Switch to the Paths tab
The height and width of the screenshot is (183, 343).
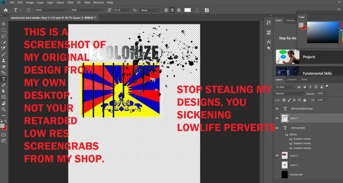click(304, 80)
